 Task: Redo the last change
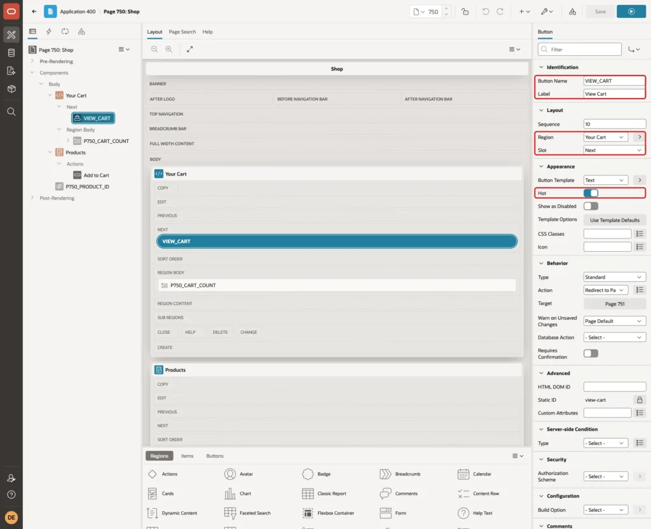point(500,11)
